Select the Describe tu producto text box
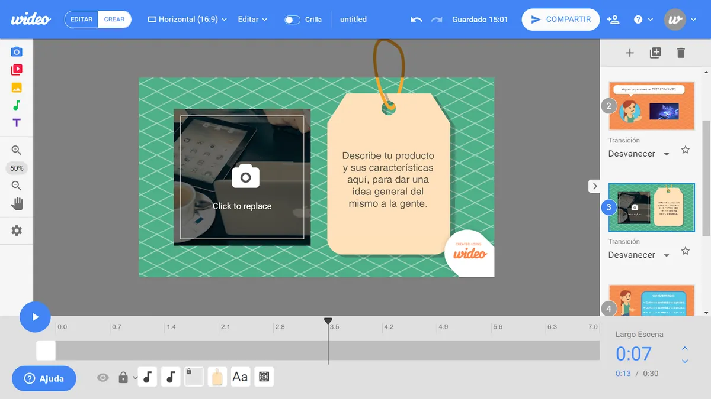This screenshot has height=399, width=711. (388, 180)
